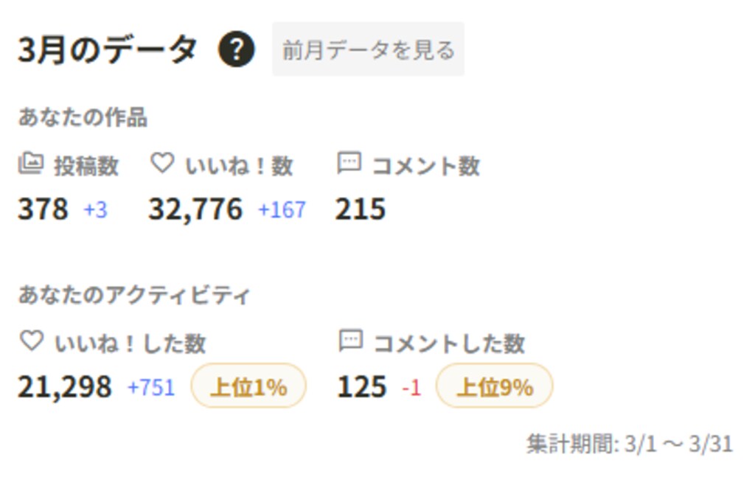Click the 前月データを見る button
Viewport: 755px width, 477px height.
tap(367, 49)
